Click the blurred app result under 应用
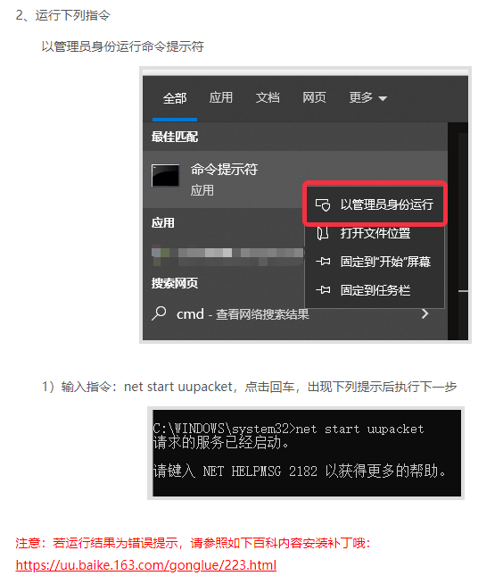This screenshot has width=503, height=584. (x=227, y=255)
